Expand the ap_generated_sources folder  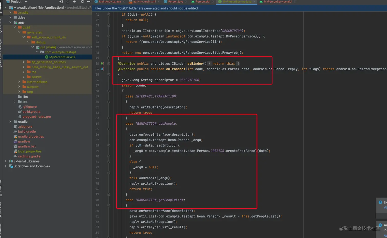click(24, 62)
